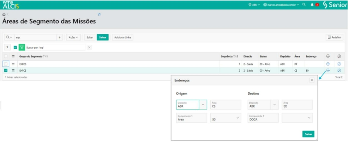
Task: Toggle the select-all header checkbox
Action: (x=6, y=57)
